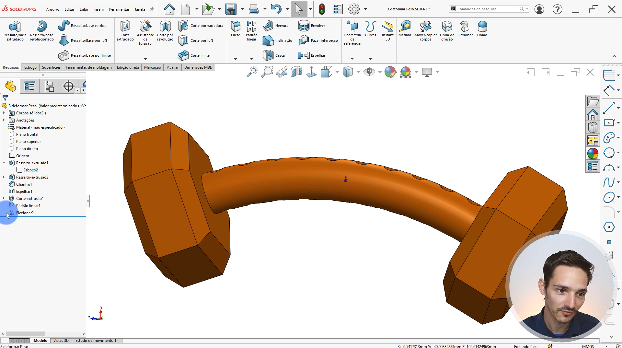Click Envolver feature
This screenshot has height=348, width=622.
pyautogui.click(x=311, y=26)
